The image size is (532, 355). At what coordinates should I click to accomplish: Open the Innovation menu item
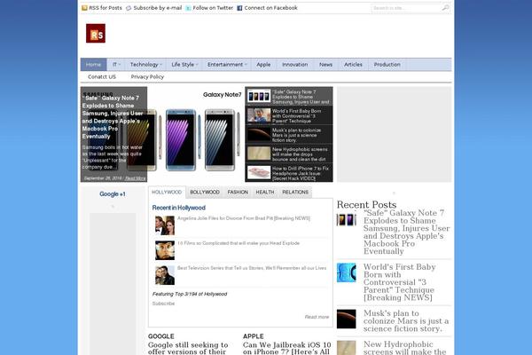pyautogui.click(x=295, y=65)
